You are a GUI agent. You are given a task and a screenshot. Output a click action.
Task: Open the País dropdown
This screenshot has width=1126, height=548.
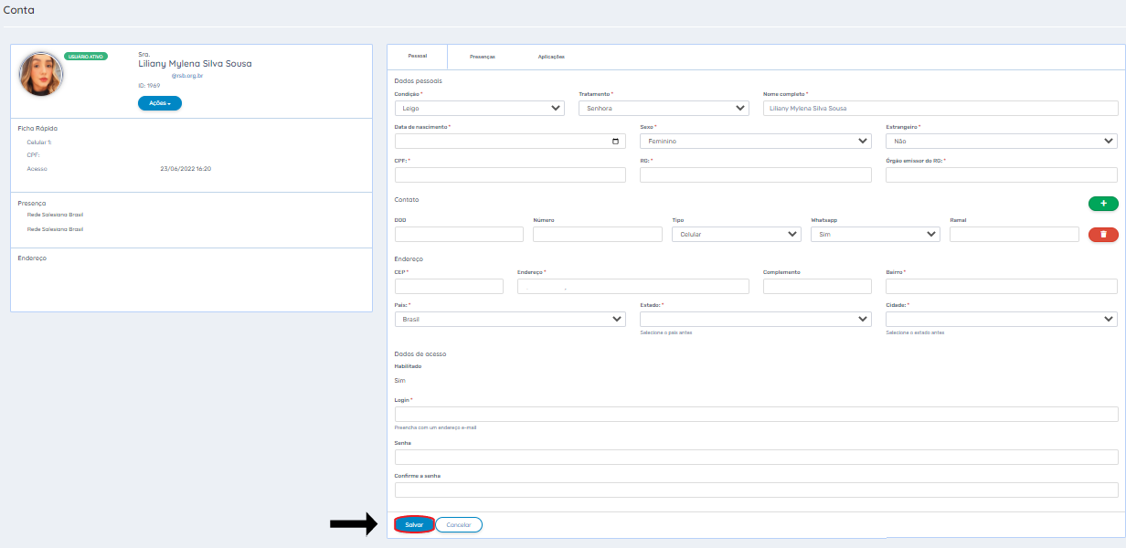[x=510, y=319]
